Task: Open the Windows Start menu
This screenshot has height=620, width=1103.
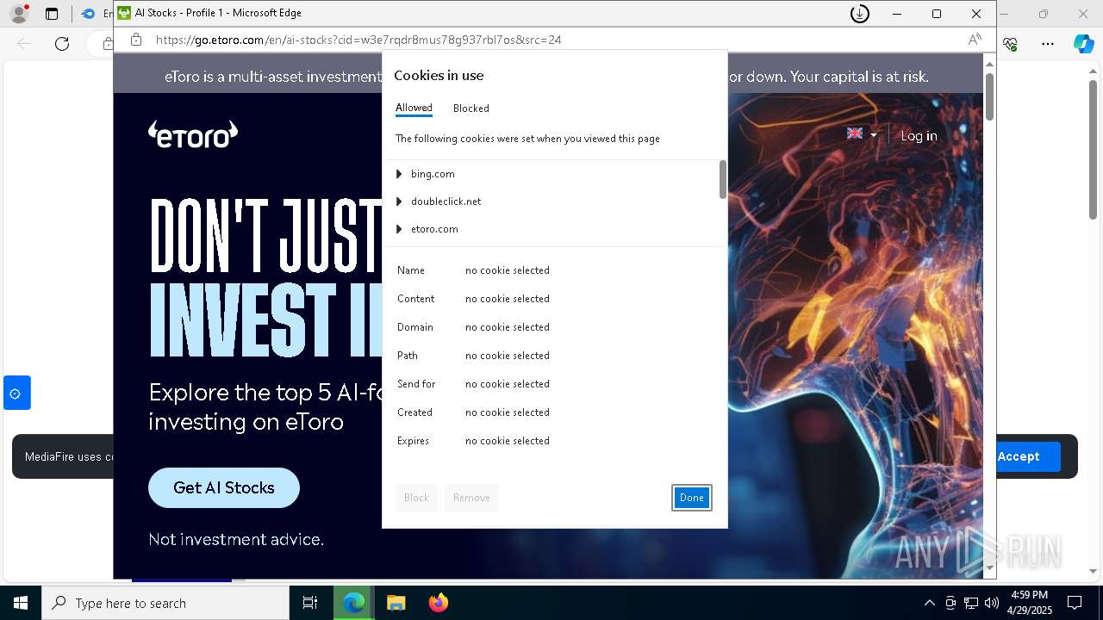Action: pyautogui.click(x=20, y=603)
